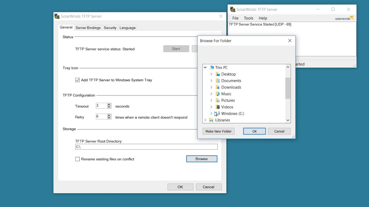Expand the Videos folder node

point(211,107)
